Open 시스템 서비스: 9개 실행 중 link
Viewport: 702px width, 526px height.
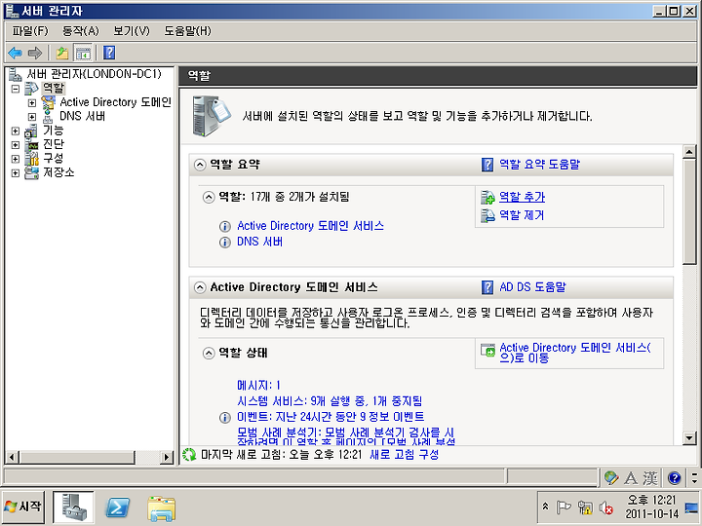[330, 400]
